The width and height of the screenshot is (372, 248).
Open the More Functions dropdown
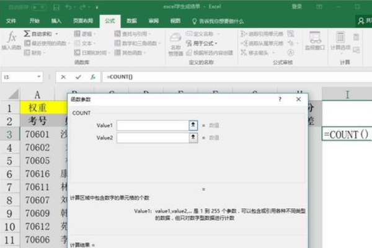point(130,53)
